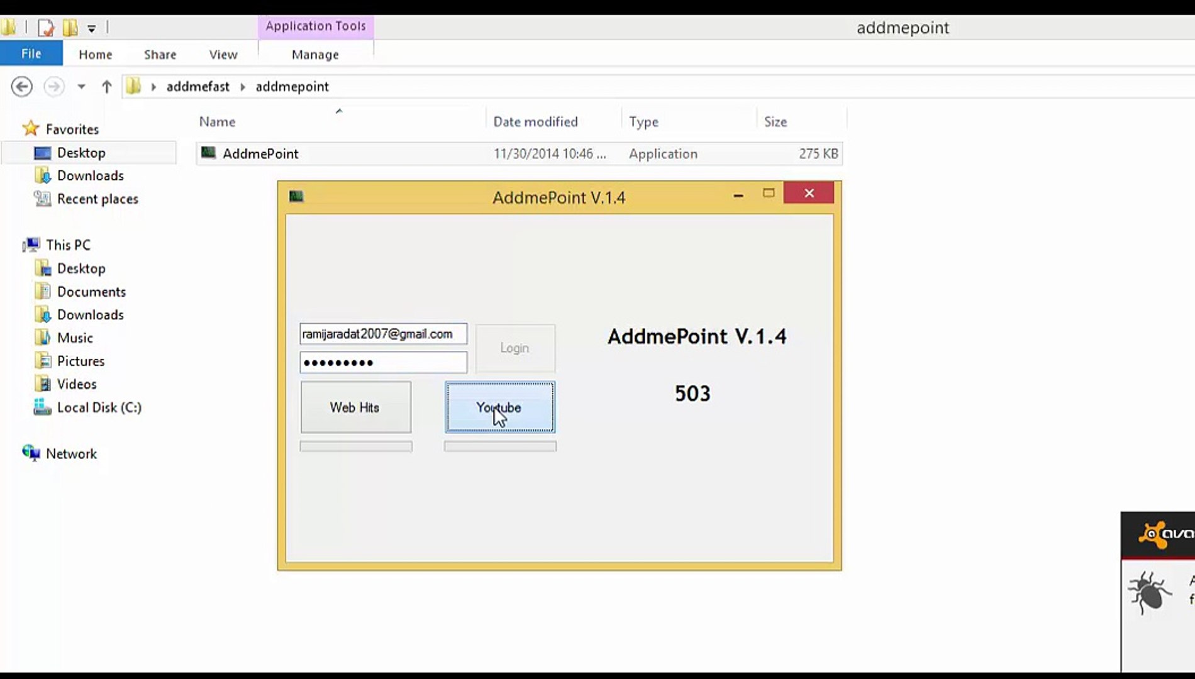Open Recent places in Favorites

(97, 199)
